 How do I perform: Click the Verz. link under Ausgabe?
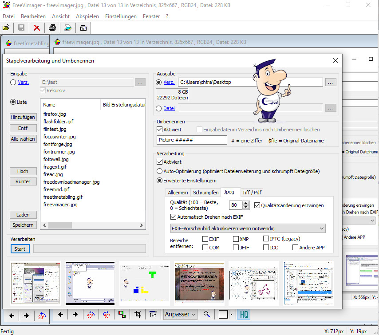click(x=169, y=82)
